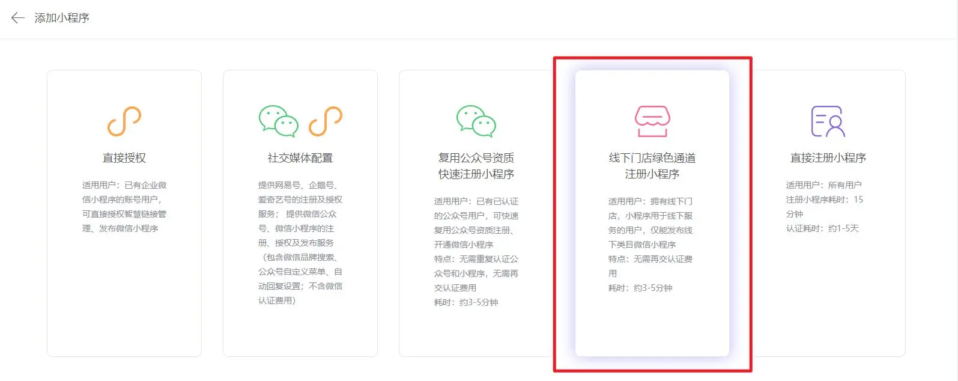Click the 直接授权 description about 已有企业微信小程序
958x381 pixels.
pos(124,207)
